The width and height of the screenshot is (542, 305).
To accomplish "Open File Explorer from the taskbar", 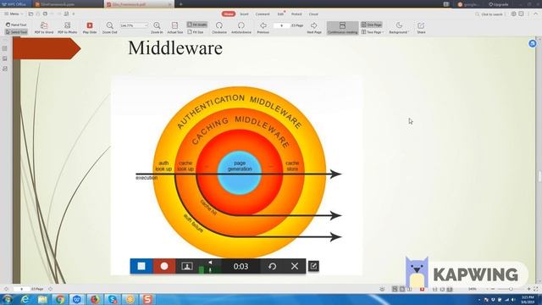I will (x=42, y=299).
